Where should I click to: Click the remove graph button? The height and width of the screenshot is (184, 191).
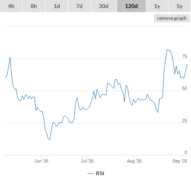point(172,18)
